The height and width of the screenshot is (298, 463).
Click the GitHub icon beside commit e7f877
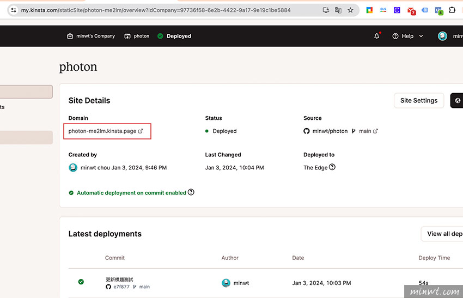tap(108, 287)
